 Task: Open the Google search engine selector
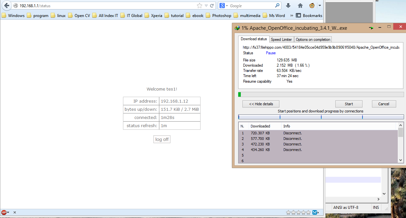point(223,6)
